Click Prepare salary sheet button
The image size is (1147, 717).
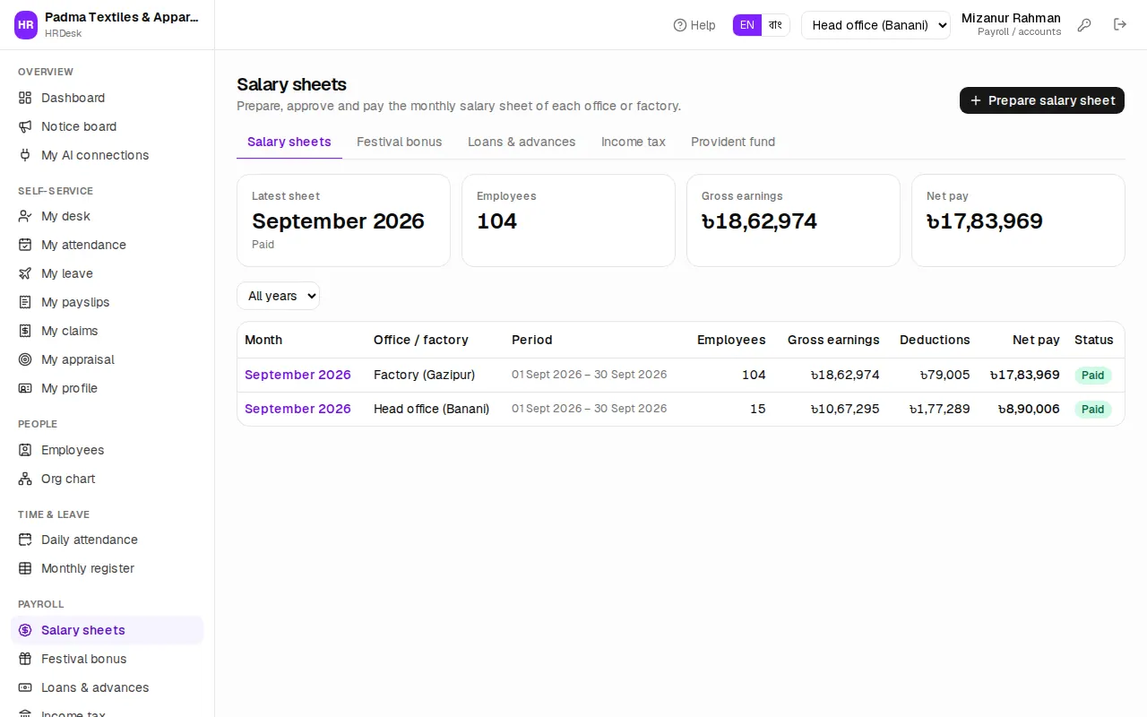tap(1042, 100)
